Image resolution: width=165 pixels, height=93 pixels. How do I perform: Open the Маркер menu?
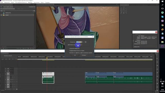30,2
